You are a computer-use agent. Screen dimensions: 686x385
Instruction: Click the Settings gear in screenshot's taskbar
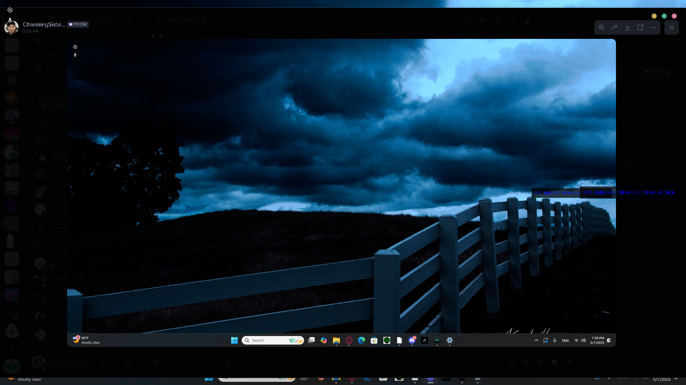[449, 340]
